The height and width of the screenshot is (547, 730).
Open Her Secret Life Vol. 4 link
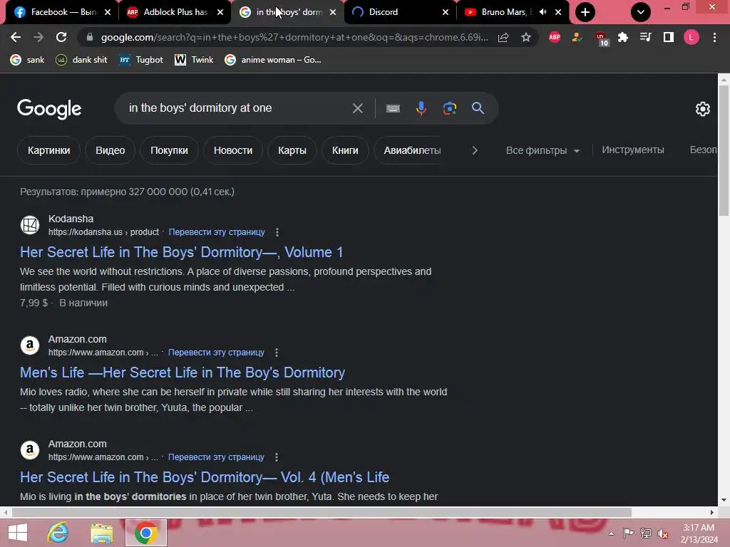205,477
